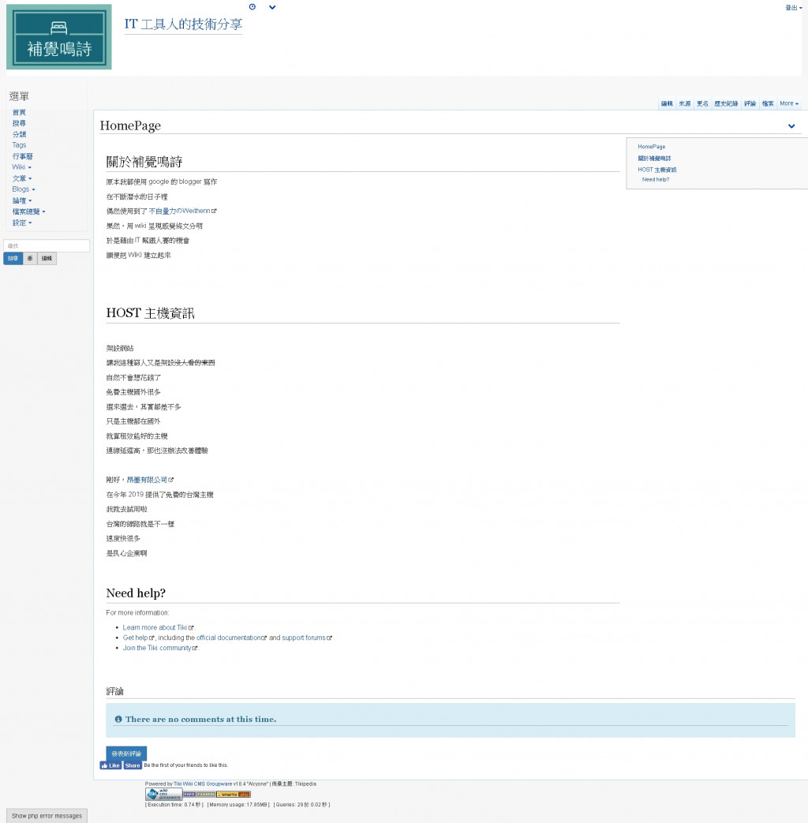Expand the 論壇 submenu in sidebar
The height and width of the screenshot is (823, 808).
[x=22, y=200]
